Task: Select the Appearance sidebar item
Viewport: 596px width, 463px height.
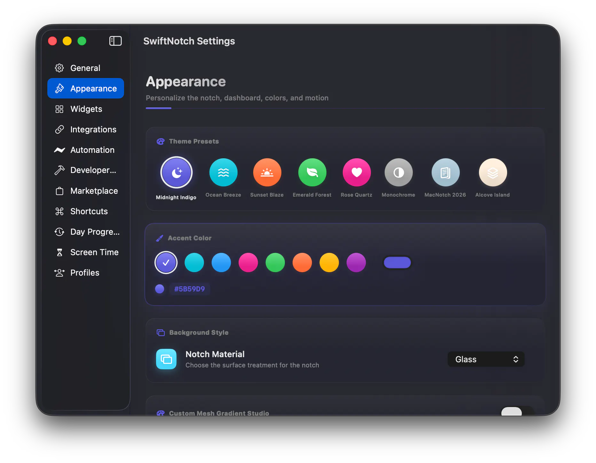Action: click(x=85, y=88)
